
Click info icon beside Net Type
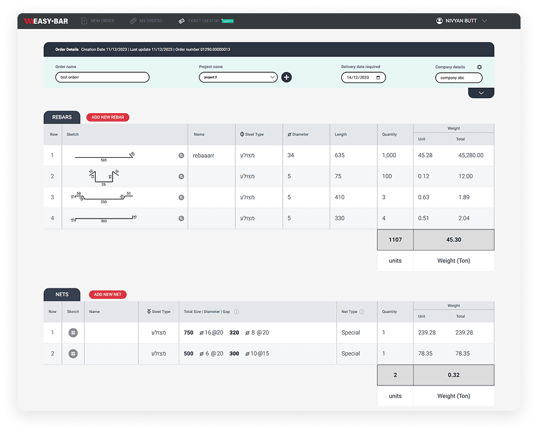(362, 312)
